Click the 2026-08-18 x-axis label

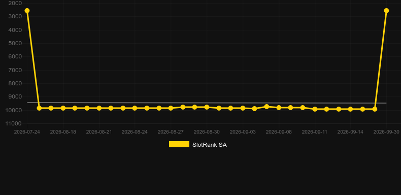(x=63, y=132)
